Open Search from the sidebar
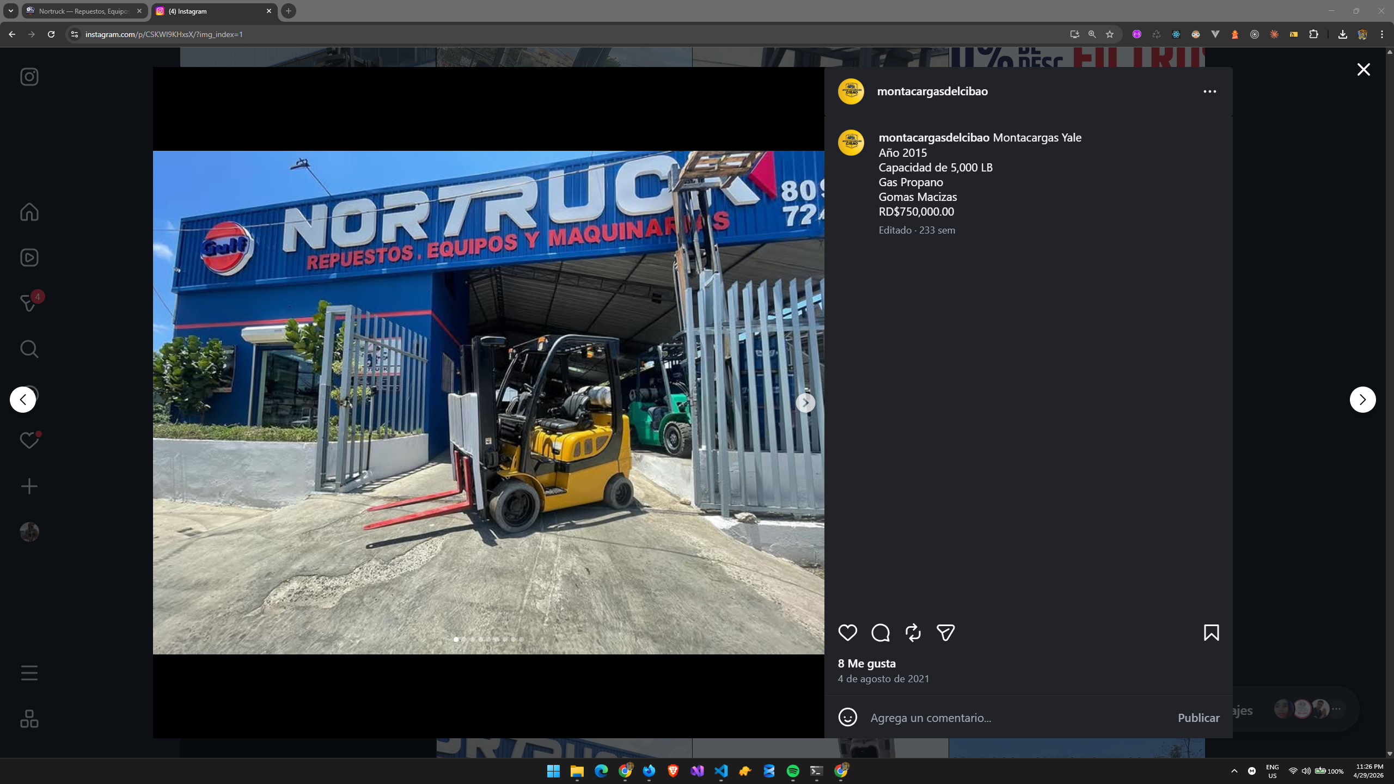The image size is (1394, 784). click(29, 349)
